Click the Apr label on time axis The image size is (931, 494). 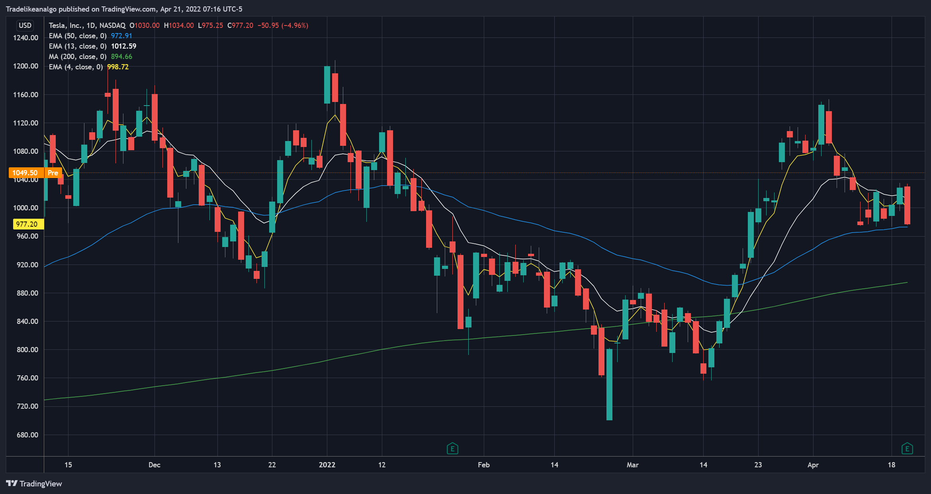(813, 465)
